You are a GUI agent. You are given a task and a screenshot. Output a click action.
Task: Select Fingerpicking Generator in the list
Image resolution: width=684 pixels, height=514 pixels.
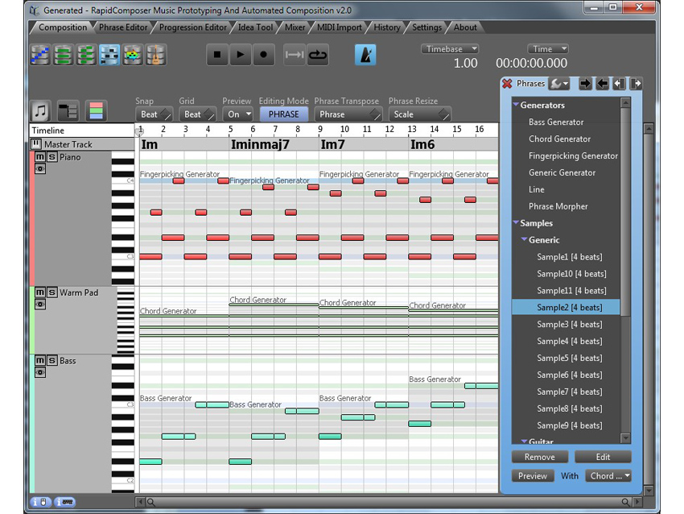point(573,155)
